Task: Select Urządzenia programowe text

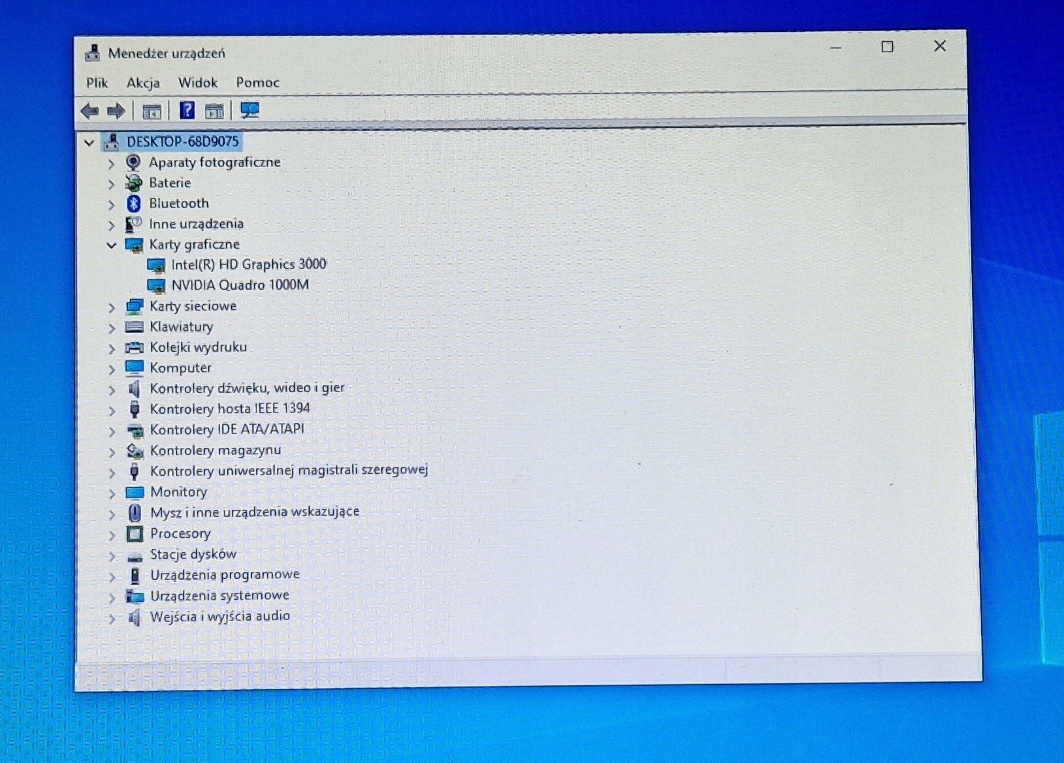Action: coord(225,575)
